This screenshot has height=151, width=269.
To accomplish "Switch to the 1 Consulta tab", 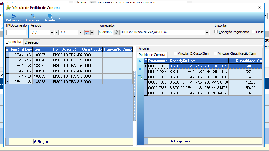I will [13, 42].
